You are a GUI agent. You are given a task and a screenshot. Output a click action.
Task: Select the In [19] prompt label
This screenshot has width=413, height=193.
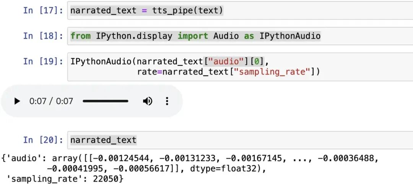pyautogui.click(x=43, y=61)
